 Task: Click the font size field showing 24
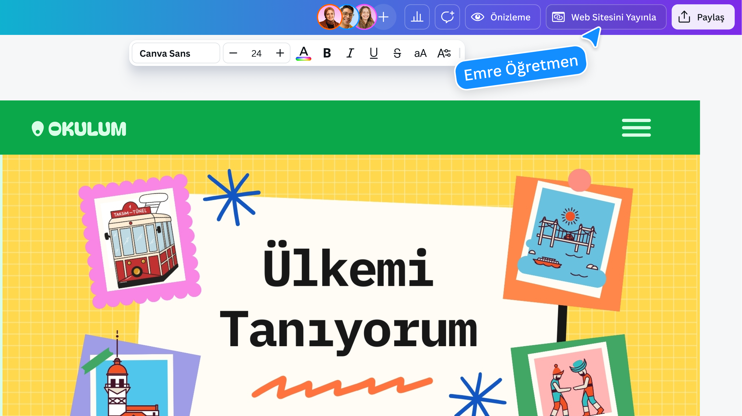tap(256, 53)
